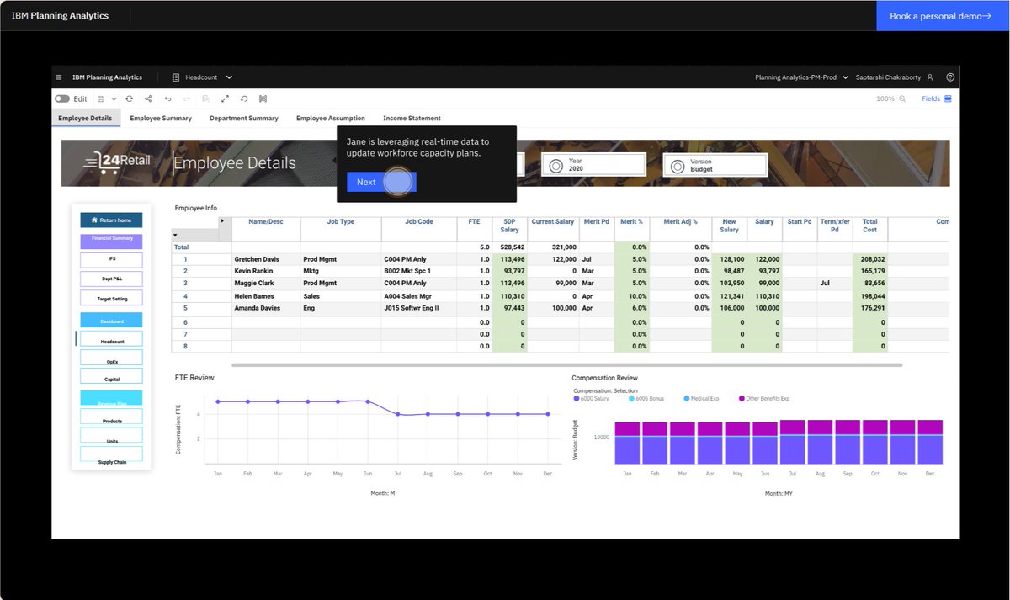The height and width of the screenshot is (600, 1010).
Task: Switch to the Employee Details tab
Action: click(85, 118)
